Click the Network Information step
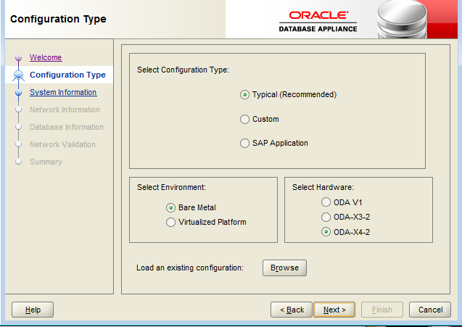 point(65,109)
